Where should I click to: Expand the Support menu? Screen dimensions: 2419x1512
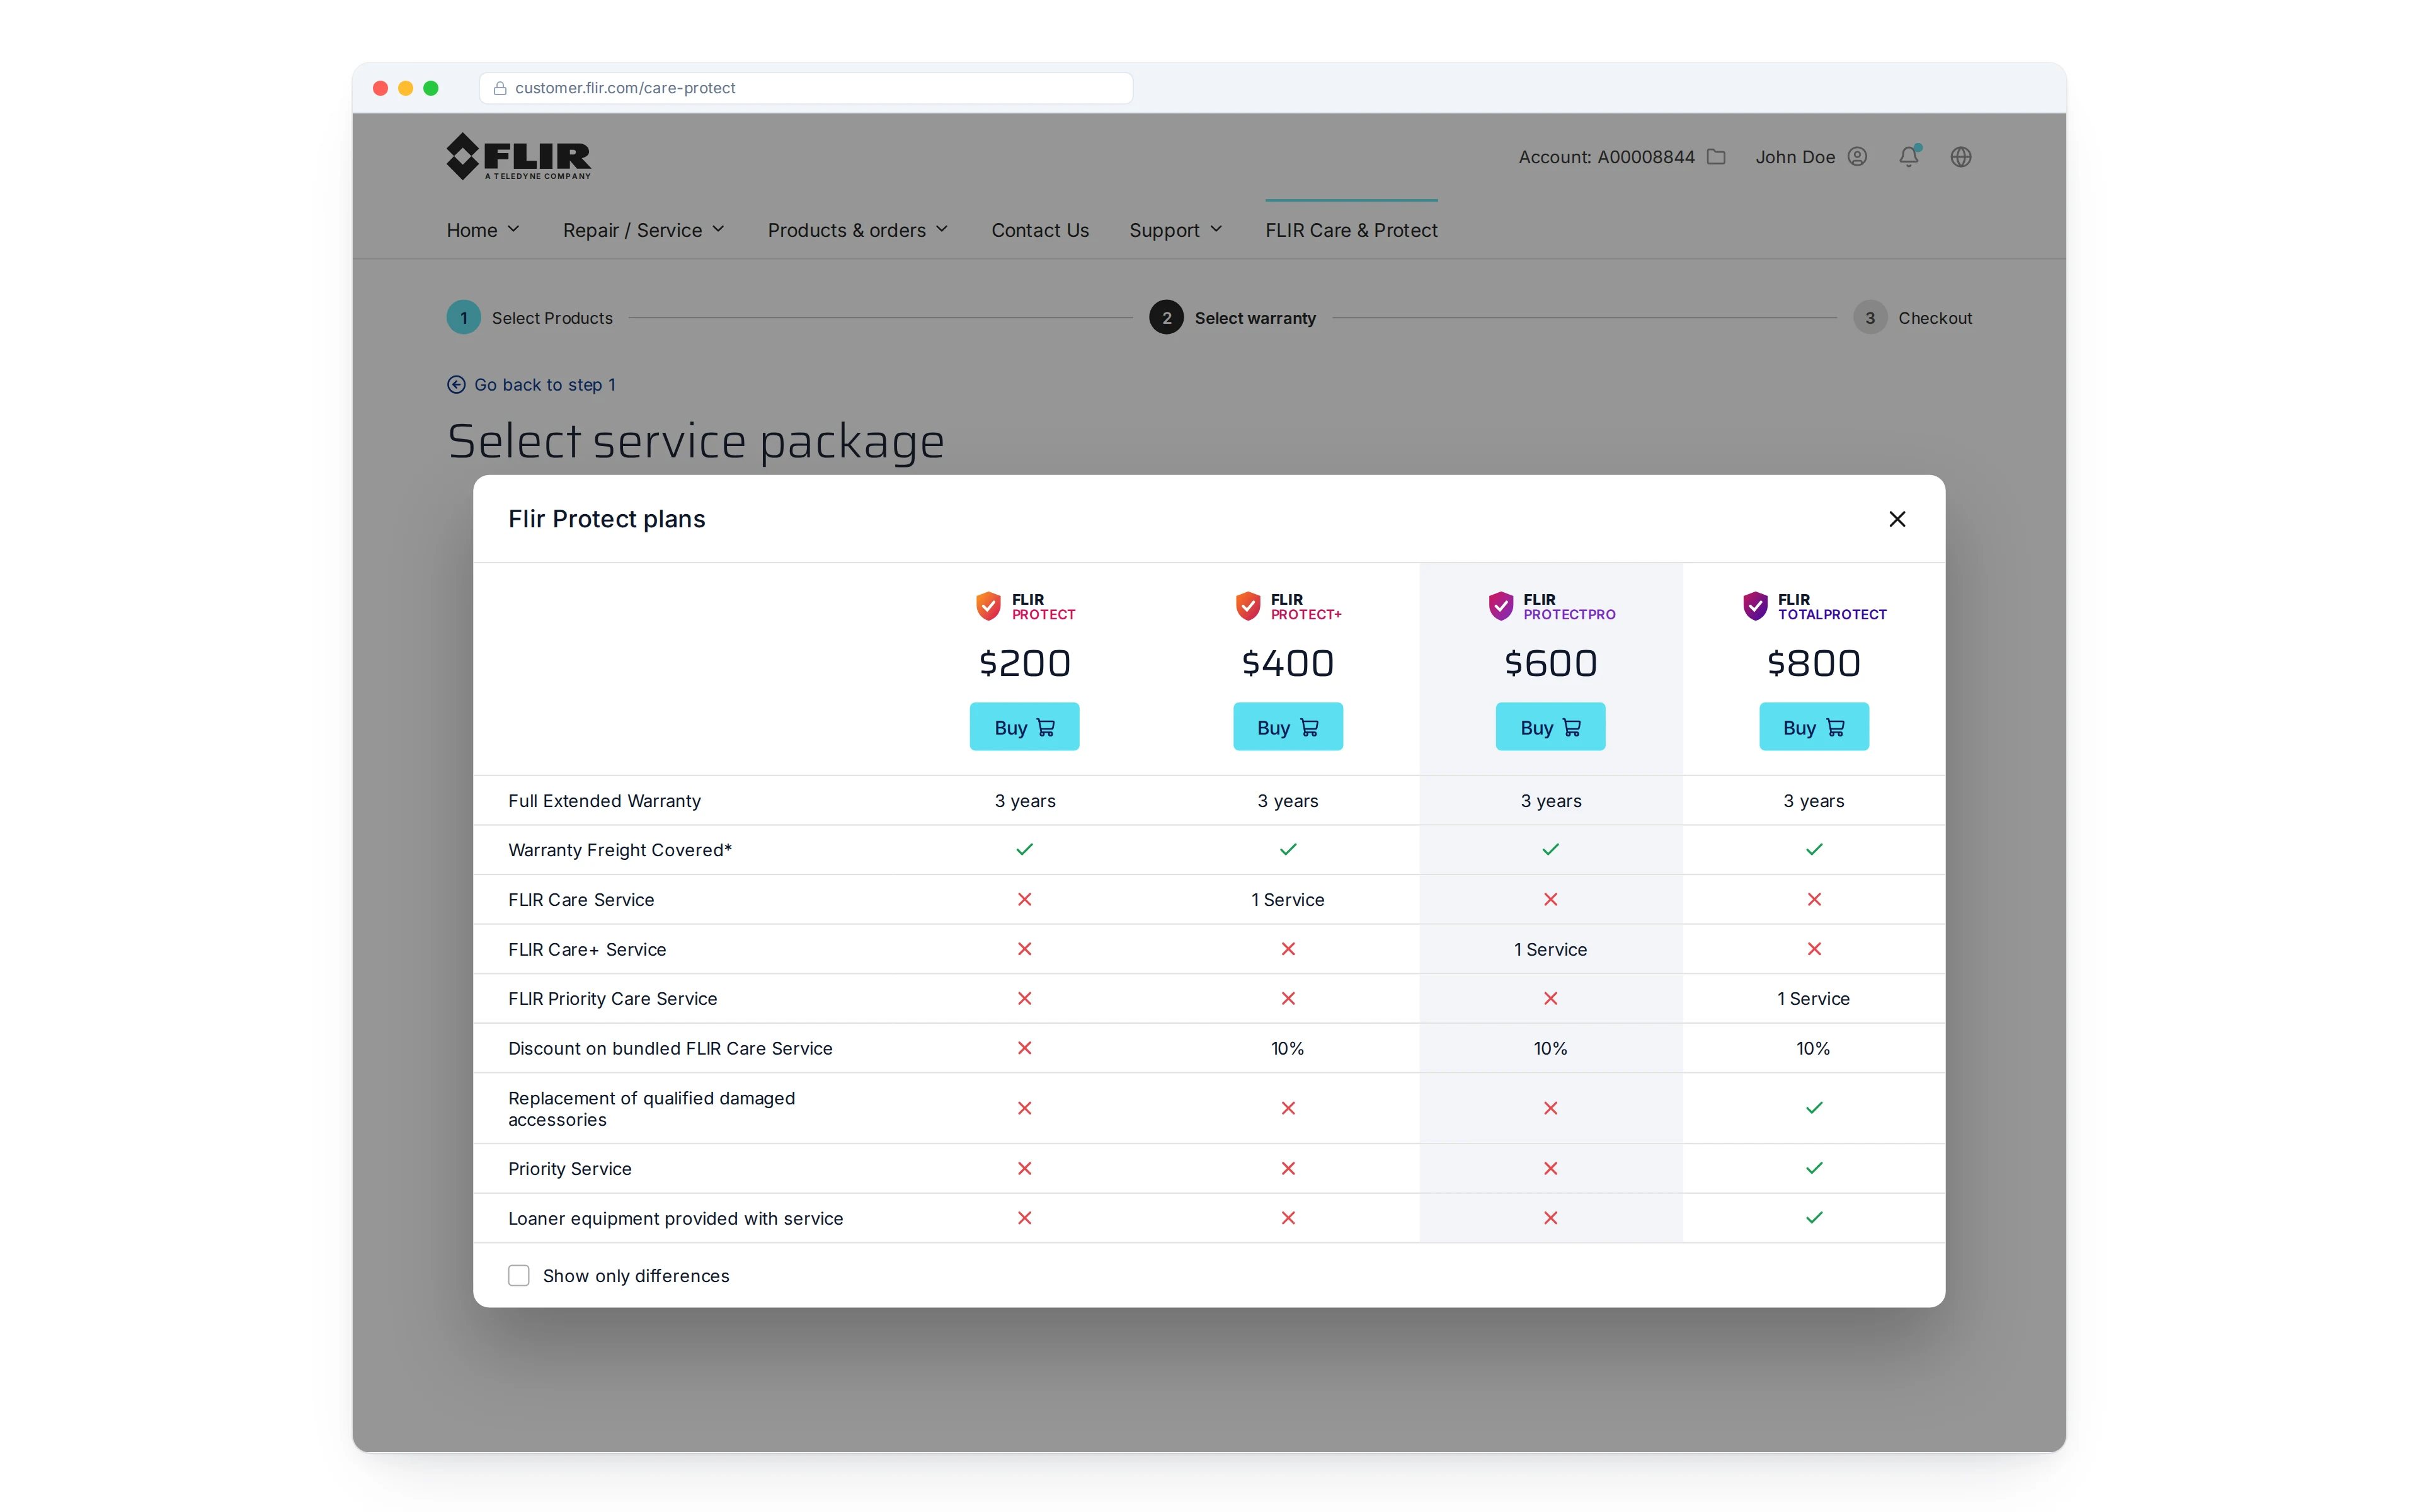click(1175, 230)
